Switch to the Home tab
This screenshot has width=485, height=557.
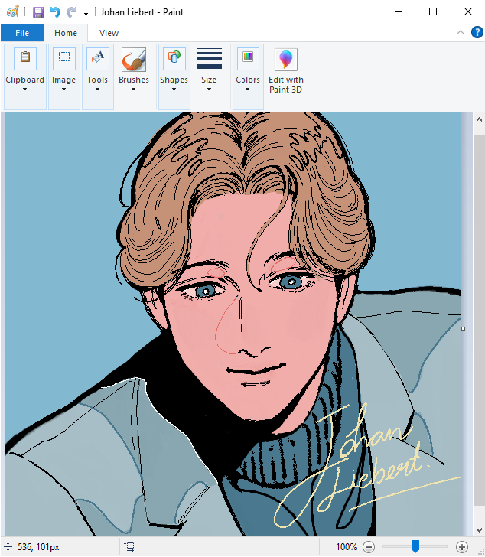66,33
